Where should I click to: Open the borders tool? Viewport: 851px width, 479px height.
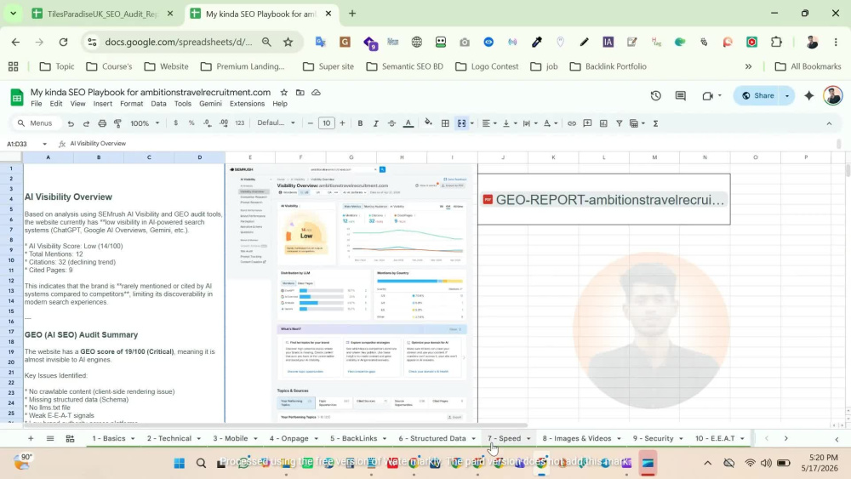[x=445, y=123]
